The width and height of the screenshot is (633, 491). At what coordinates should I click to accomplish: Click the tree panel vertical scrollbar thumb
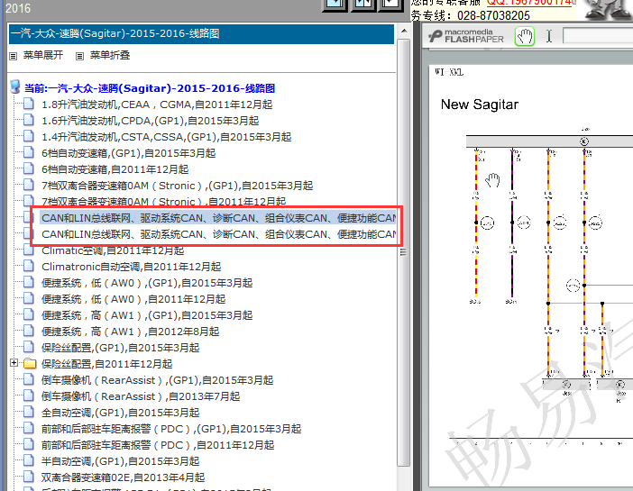pos(403,252)
